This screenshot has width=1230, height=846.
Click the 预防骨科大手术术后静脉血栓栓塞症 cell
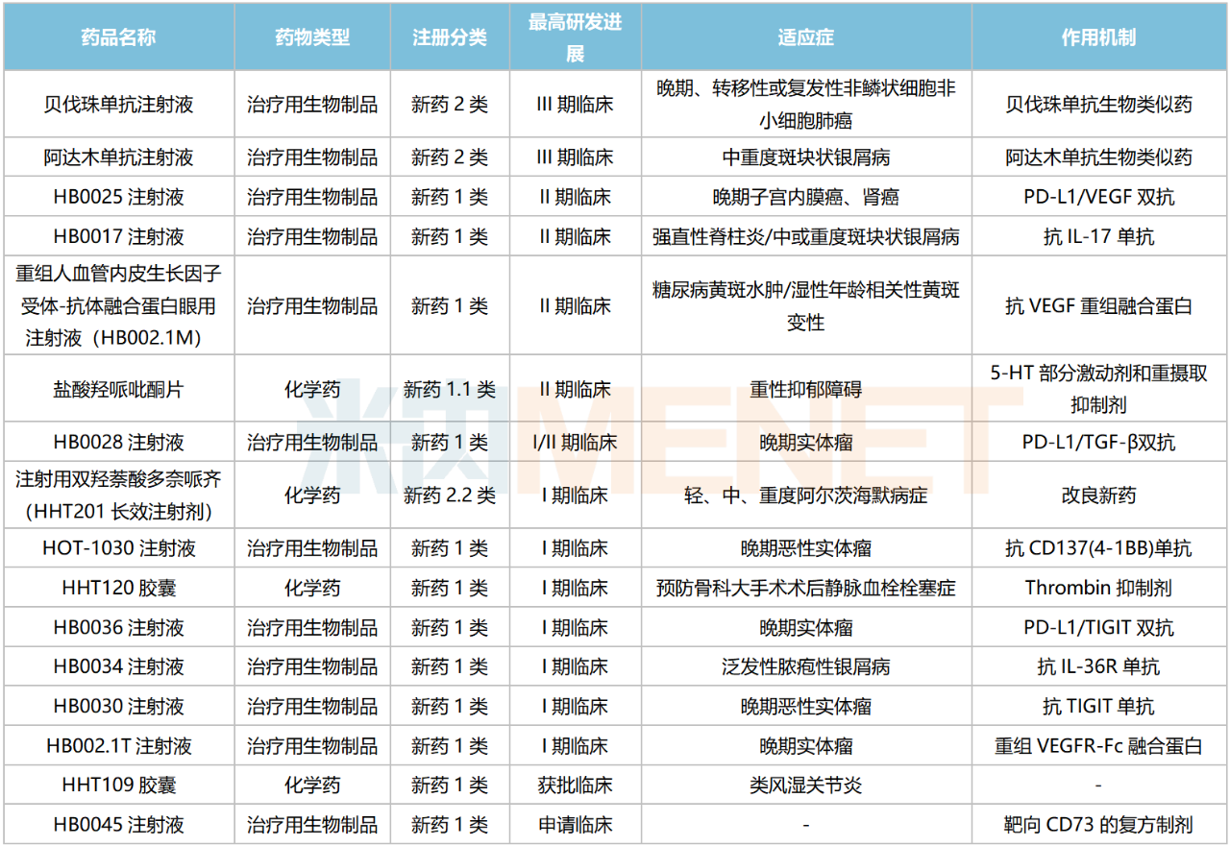(x=806, y=588)
